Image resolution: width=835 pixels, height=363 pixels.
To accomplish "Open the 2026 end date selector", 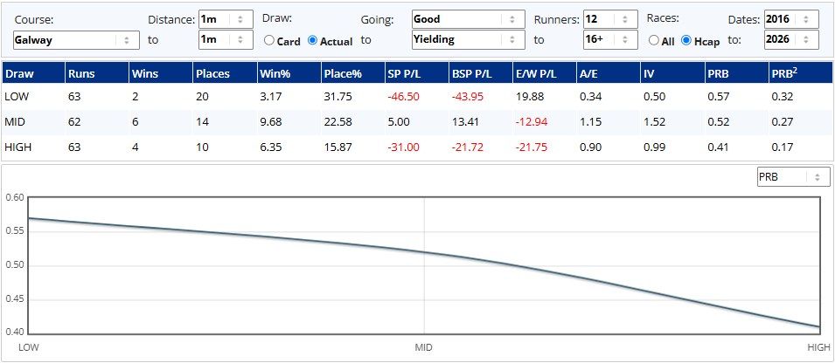I will click(x=791, y=40).
